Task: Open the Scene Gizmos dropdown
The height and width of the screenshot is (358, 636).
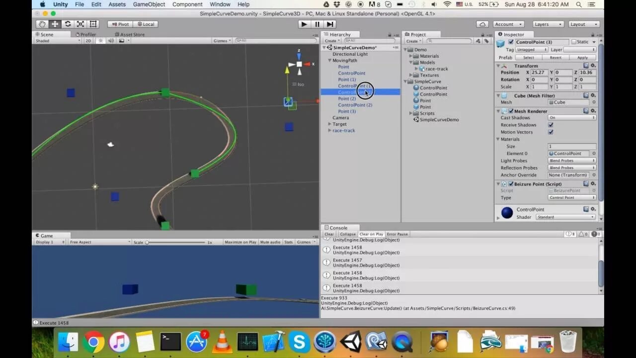Action: [222, 41]
